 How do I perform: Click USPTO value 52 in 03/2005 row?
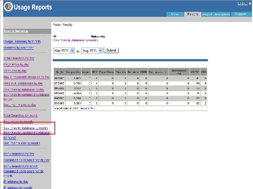[x=195, y=103]
